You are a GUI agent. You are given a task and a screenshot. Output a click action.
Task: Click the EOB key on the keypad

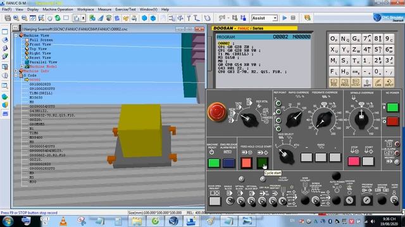pyautogui.click(x=356, y=71)
